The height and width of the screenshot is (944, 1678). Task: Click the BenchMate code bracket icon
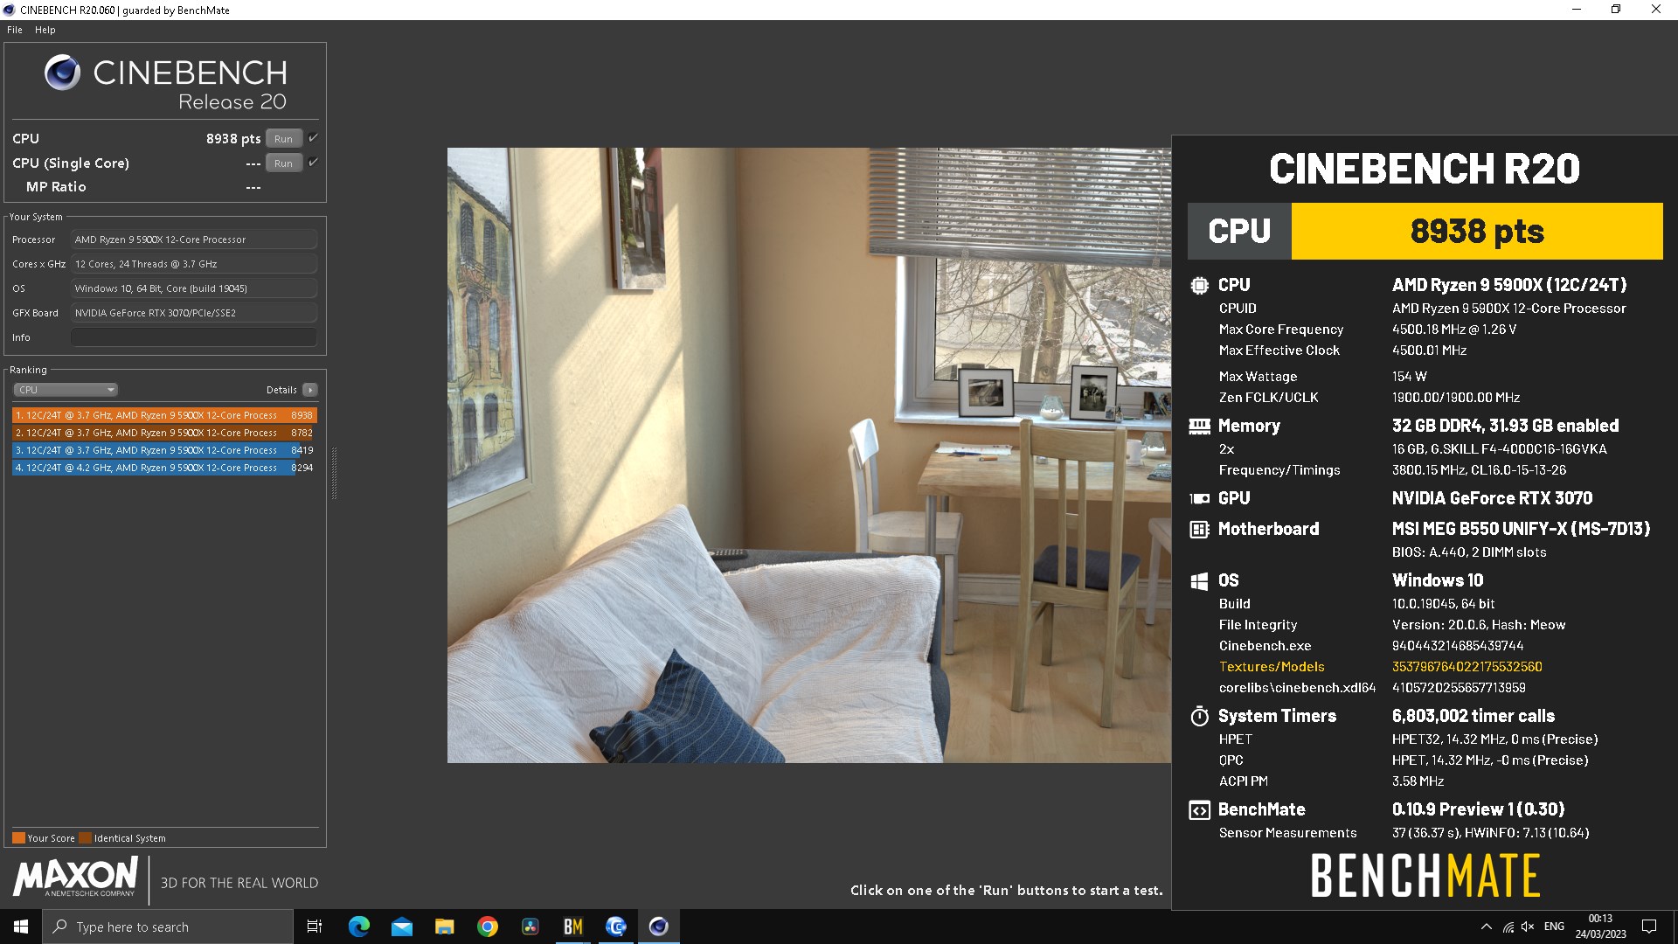(x=1199, y=810)
